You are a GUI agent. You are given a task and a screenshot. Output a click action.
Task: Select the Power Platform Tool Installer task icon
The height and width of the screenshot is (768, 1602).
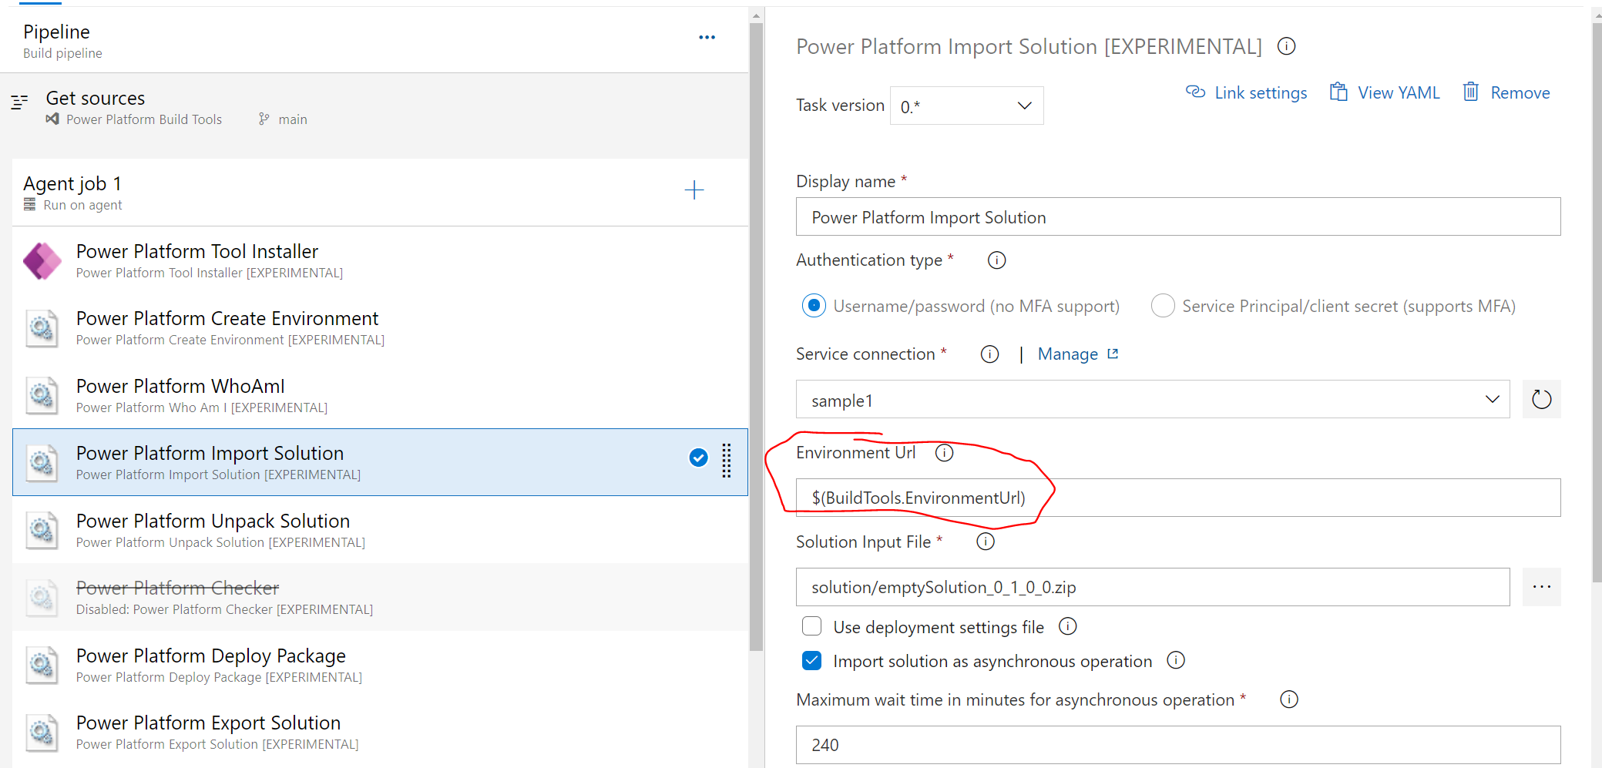point(42,261)
